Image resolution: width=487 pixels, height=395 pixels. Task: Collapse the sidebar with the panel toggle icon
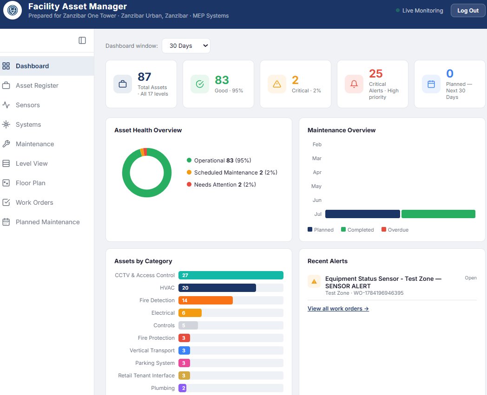pos(82,40)
